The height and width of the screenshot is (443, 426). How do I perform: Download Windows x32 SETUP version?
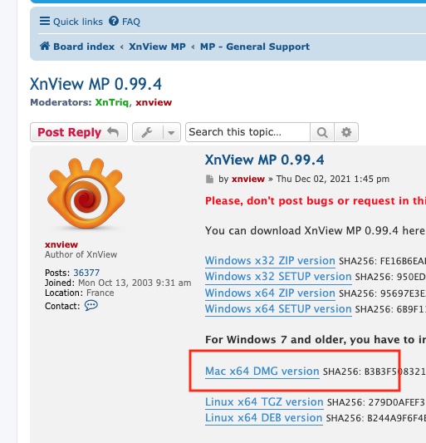pos(278,276)
